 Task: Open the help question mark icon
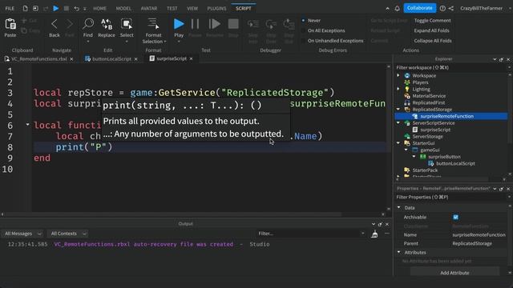tap(442, 9)
